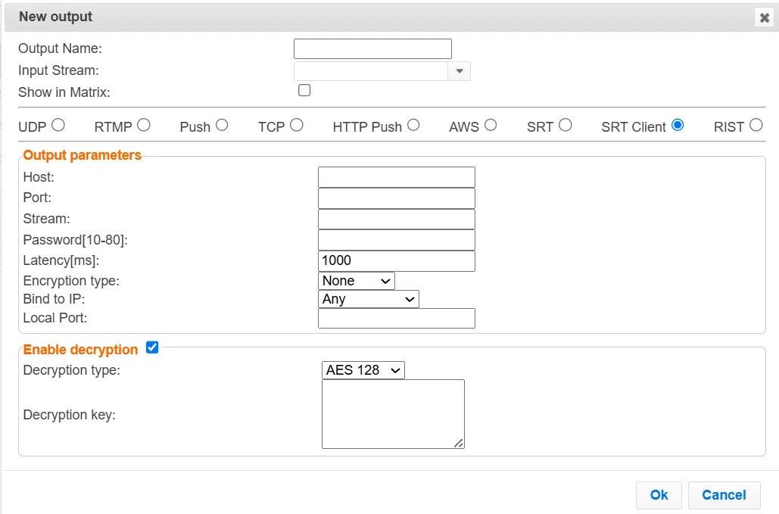
Task: Open the Decryption type AES 128 dropdown
Action: click(x=363, y=370)
